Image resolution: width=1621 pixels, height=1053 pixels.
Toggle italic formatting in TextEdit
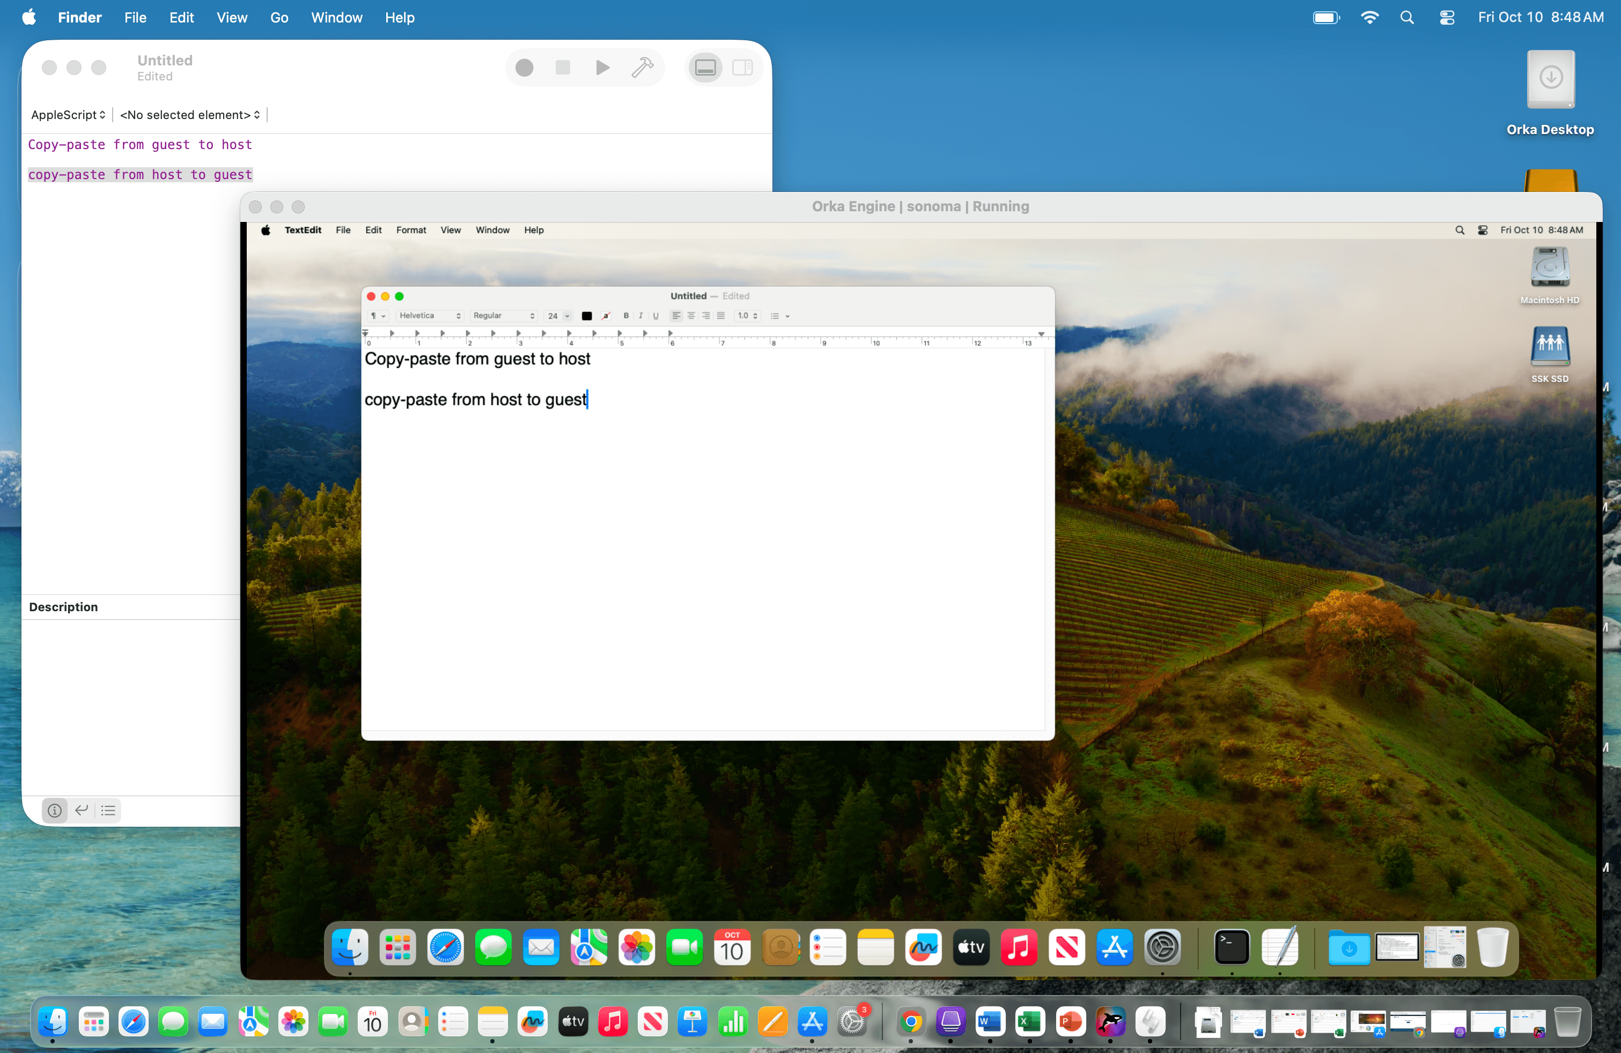coord(640,316)
